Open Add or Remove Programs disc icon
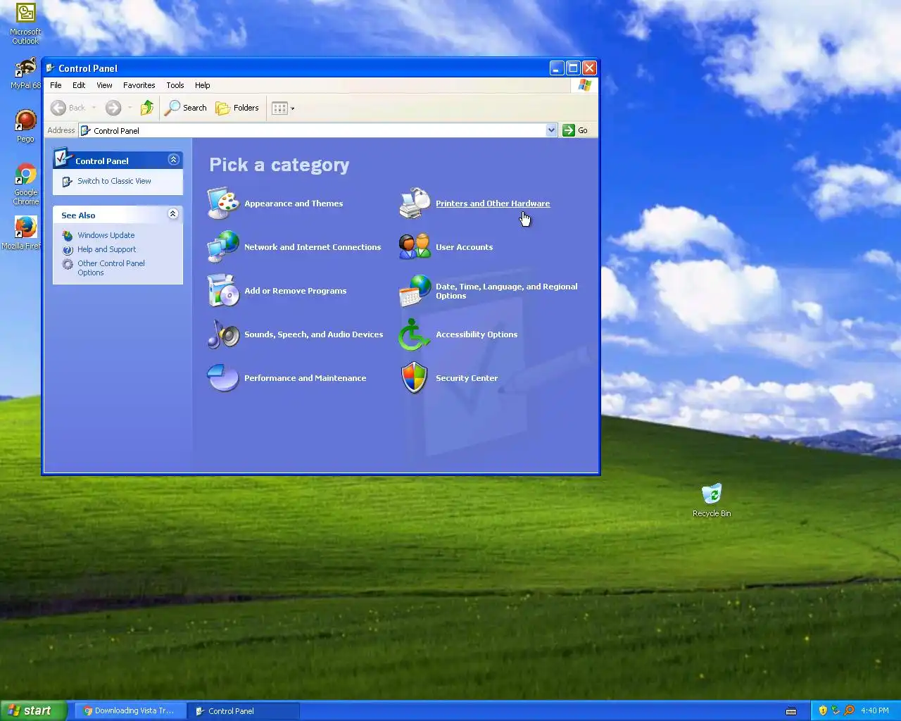The height and width of the screenshot is (721, 901). (223, 291)
